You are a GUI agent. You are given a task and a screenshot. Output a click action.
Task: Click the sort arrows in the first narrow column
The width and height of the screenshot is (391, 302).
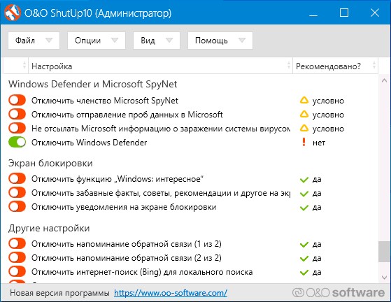point(24,66)
